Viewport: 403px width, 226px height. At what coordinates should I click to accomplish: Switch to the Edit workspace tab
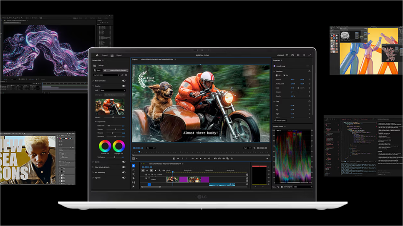pyautogui.click(x=112, y=55)
